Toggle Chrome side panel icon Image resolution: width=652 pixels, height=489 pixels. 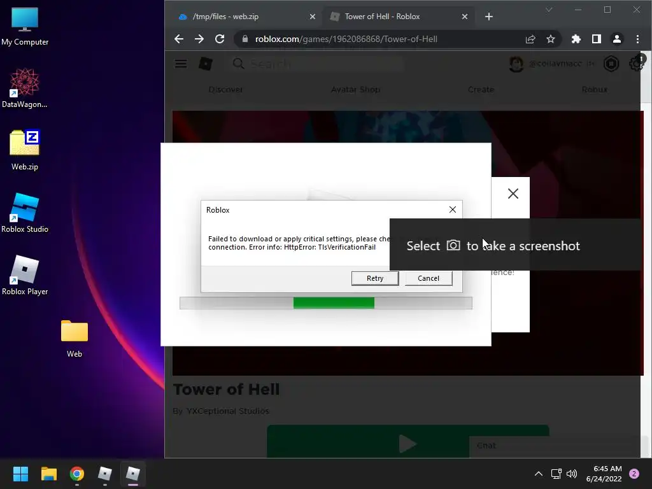click(x=596, y=39)
